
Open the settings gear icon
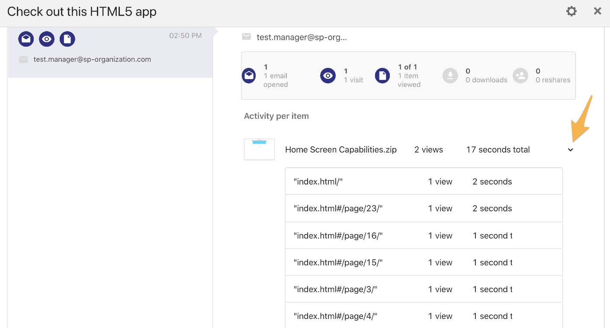pos(571,11)
